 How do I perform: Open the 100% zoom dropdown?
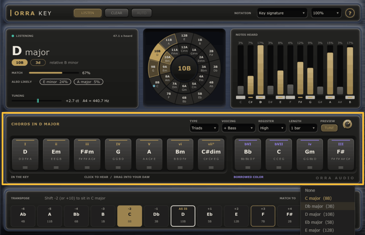(x=326, y=13)
